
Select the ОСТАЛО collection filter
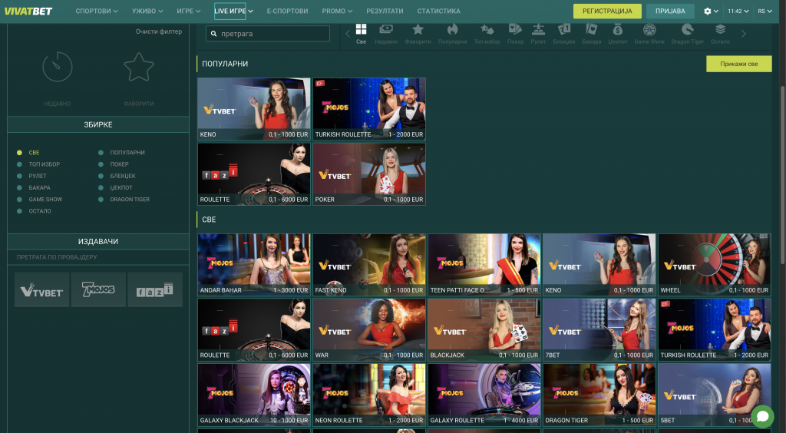[x=35, y=211]
